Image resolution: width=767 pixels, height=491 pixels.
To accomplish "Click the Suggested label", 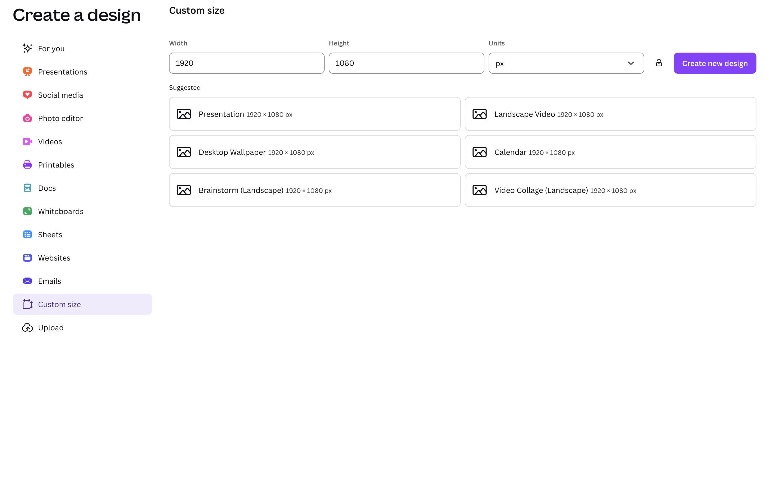I will [185, 88].
